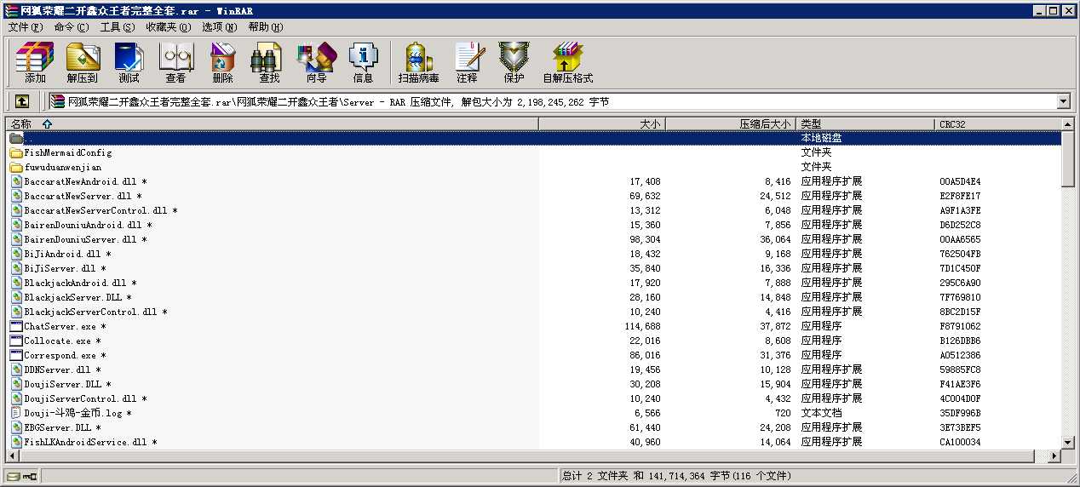The height and width of the screenshot is (487, 1080).
Task: Click the vertical scrollbar down arrow
Action: [1069, 442]
